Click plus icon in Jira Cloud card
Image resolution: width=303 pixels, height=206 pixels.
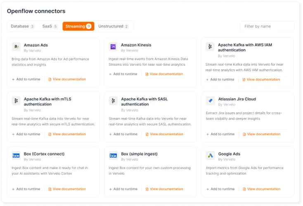[208, 134]
